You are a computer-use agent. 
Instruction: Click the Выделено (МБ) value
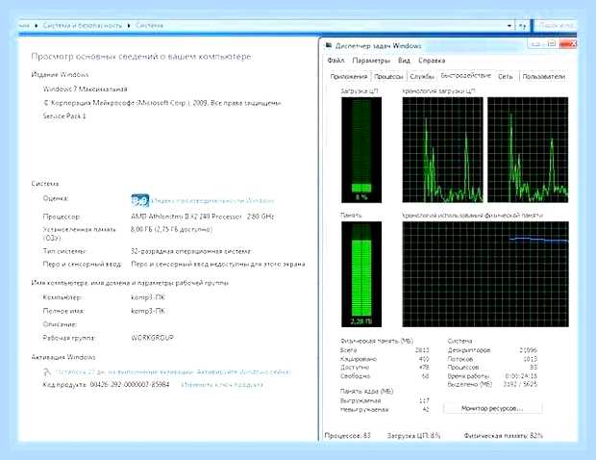click(x=520, y=384)
